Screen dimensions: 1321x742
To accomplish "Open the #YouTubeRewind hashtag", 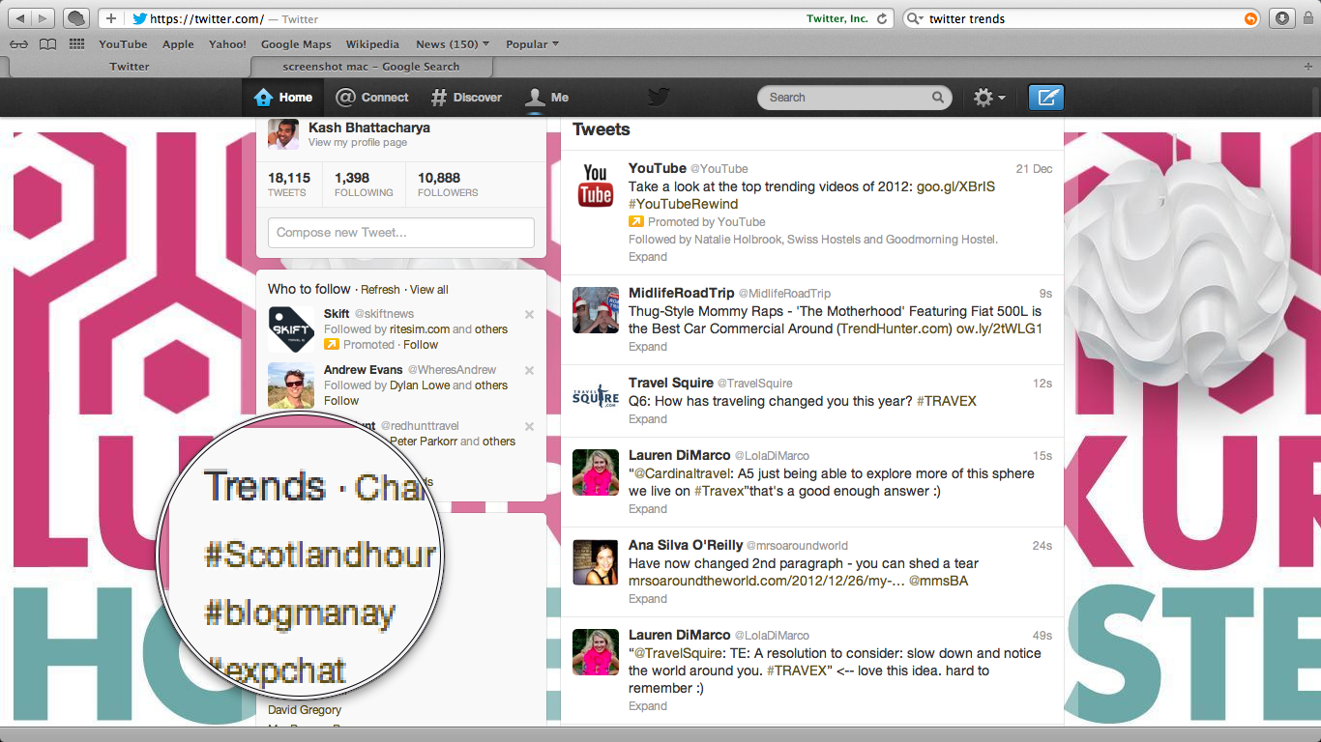I will click(683, 204).
